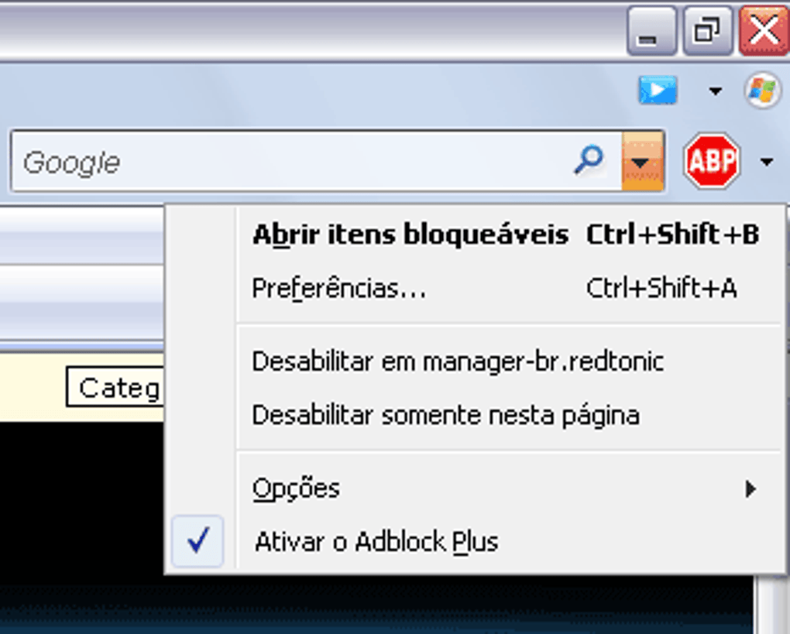The height and width of the screenshot is (634, 790).
Task: Toggle the checkmark beside Ativar o Adblock Plus
Action: pos(198,541)
